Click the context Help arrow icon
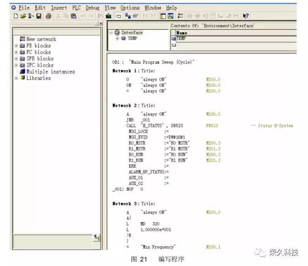 click(x=246, y=16)
